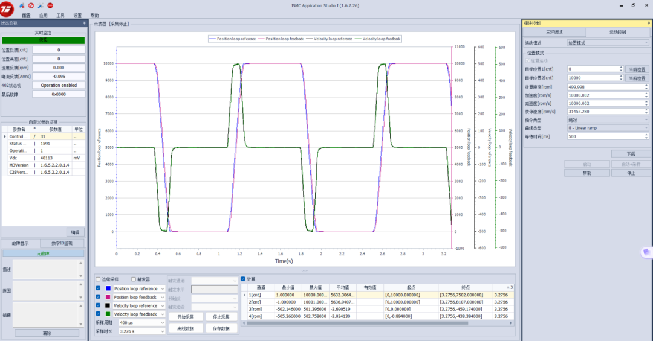Image resolution: width=653 pixels, height=341 pixels.
Task: Switch to the 故障显示 tab
Action: pos(21,243)
